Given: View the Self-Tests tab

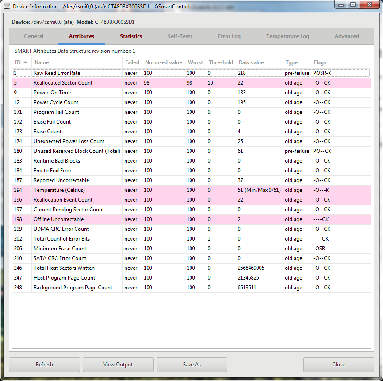Looking at the screenshot, I should click(180, 36).
